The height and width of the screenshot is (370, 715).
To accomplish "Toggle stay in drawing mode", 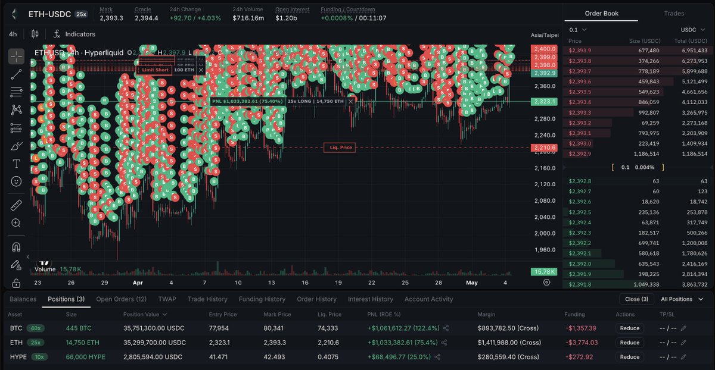I will pyautogui.click(x=16, y=265).
